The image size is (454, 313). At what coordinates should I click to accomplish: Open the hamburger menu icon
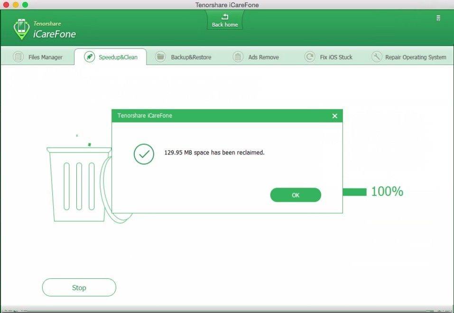pos(438,18)
